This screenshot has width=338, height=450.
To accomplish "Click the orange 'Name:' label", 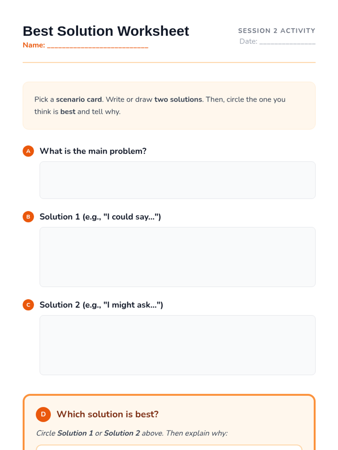I will pyautogui.click(x=34, y=45).
